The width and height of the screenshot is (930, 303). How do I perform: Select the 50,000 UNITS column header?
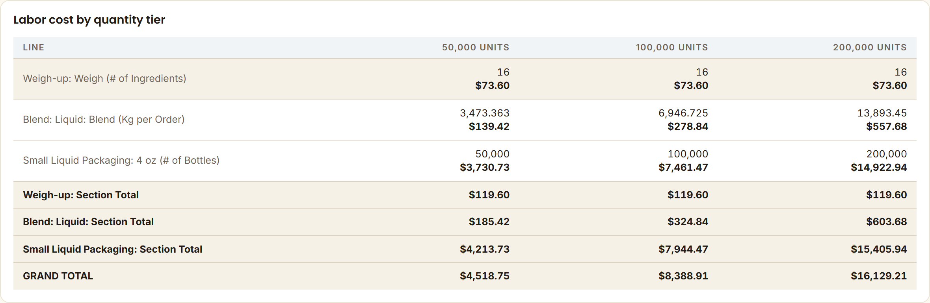[x=476, y=47]
